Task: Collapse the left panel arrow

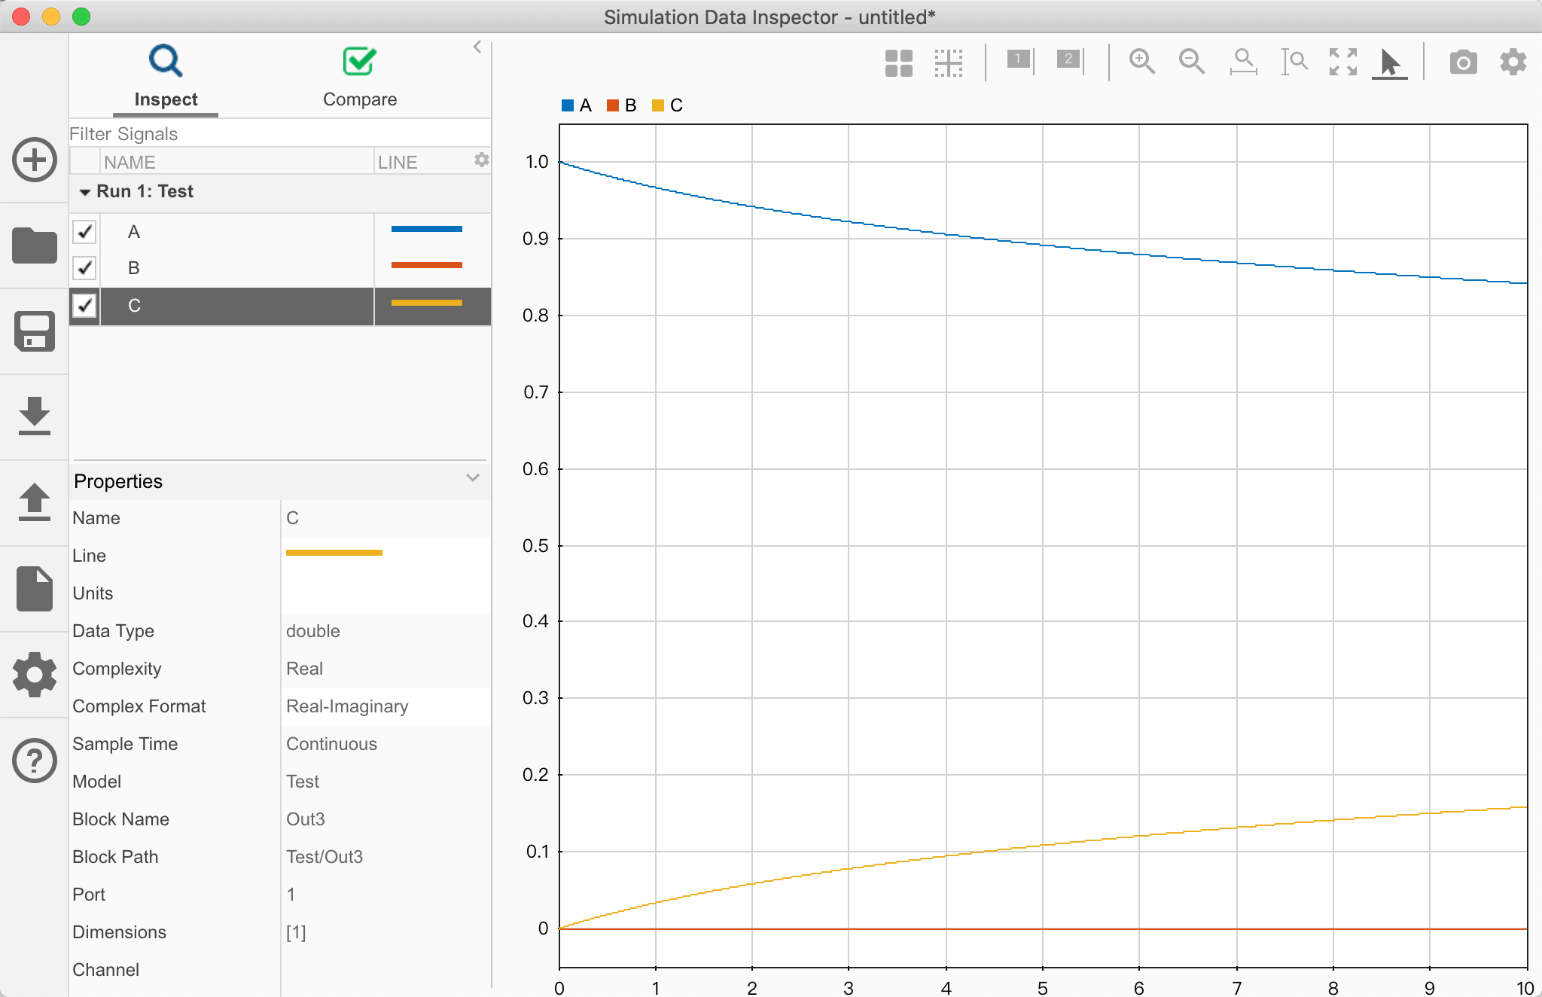Action: coord(477,47)
